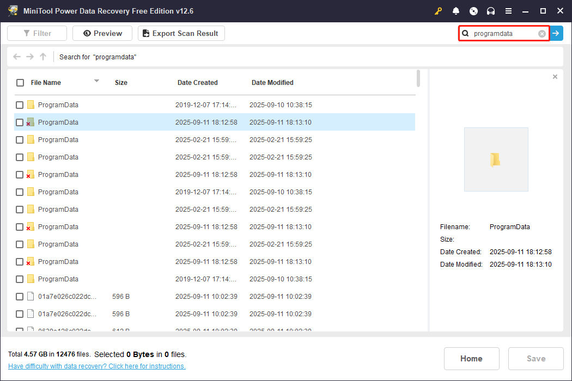This screenshot has width=572, height=381.
Task: Click the blue search arrow button
Action: 556,34
